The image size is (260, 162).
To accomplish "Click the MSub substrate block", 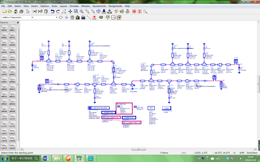I will (x=151, y=108).
